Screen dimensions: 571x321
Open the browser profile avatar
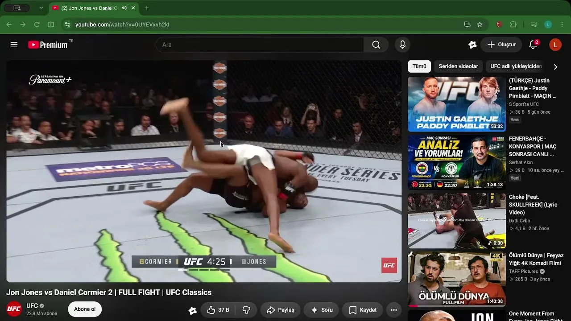tap(548, 25)
